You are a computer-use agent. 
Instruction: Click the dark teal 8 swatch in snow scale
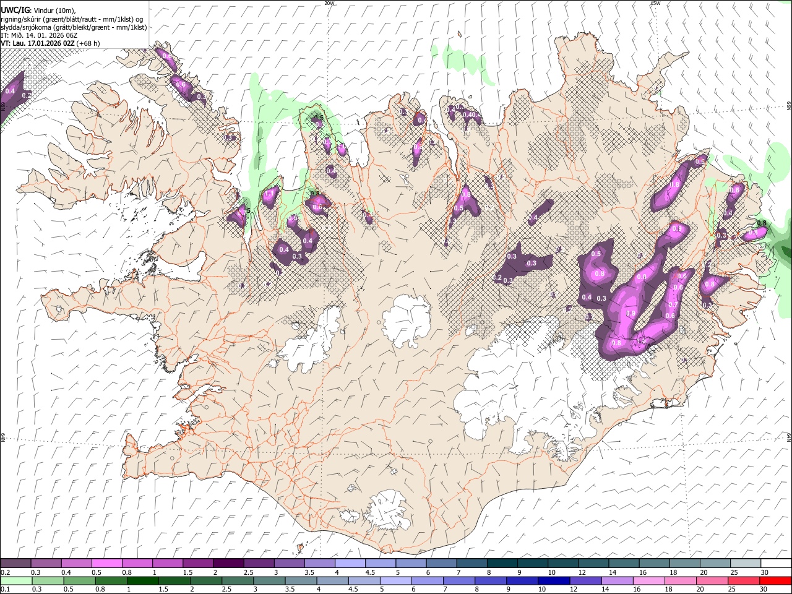click(502, 564)
